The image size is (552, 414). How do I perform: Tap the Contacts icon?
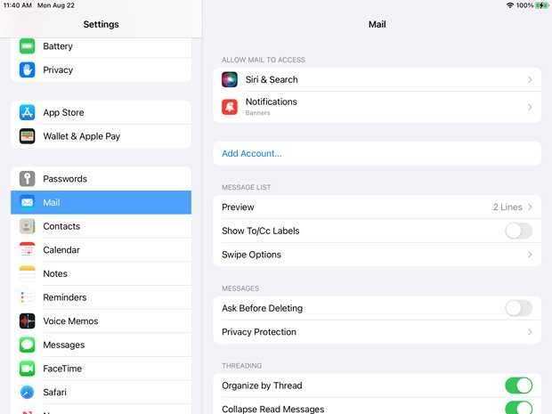point(27,226)
